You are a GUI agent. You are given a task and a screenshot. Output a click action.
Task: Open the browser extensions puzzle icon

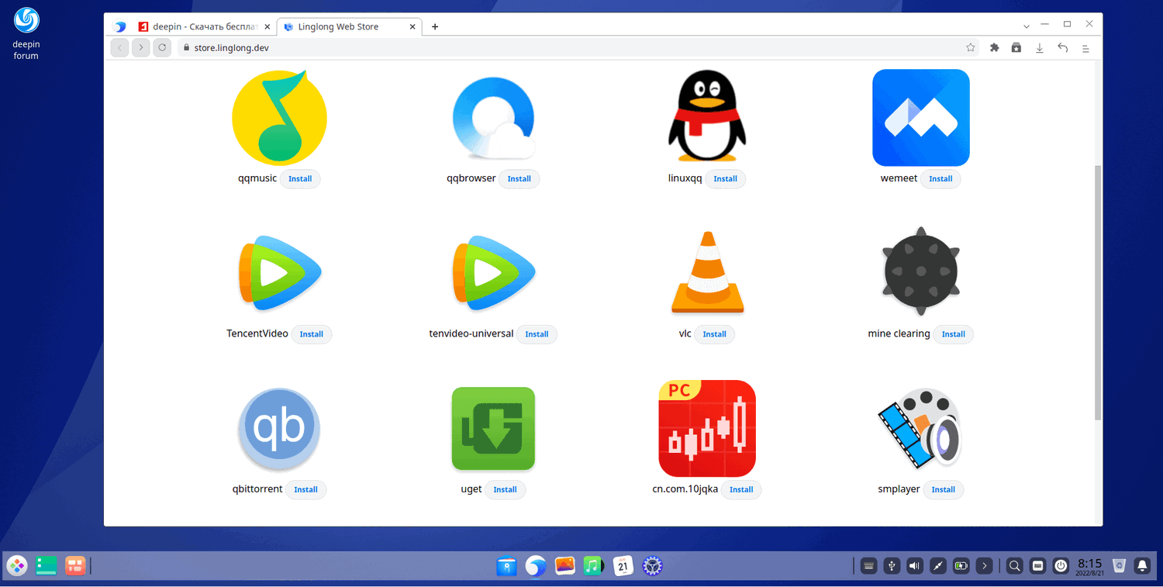995,47
